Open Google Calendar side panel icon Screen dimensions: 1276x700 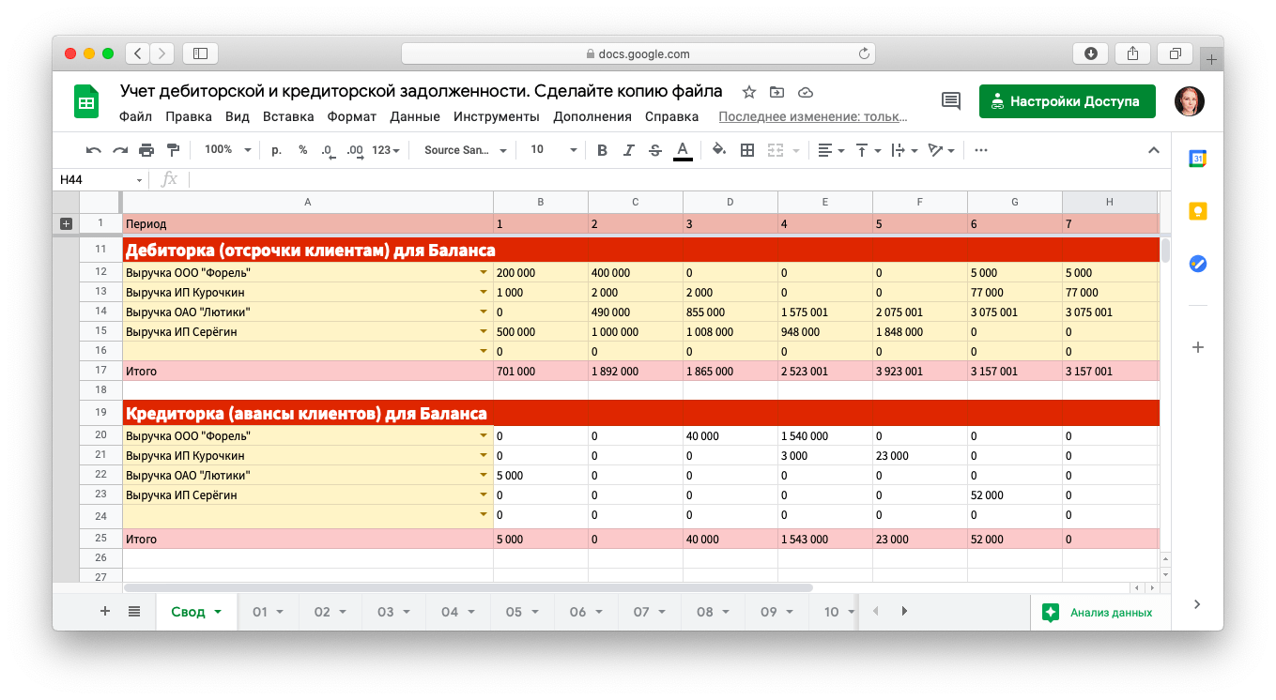[1197, 159]
